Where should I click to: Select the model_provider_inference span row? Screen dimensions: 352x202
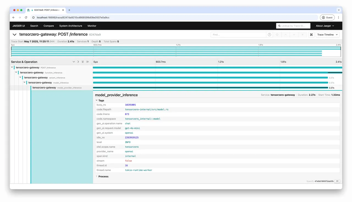[x=57, y=88]
